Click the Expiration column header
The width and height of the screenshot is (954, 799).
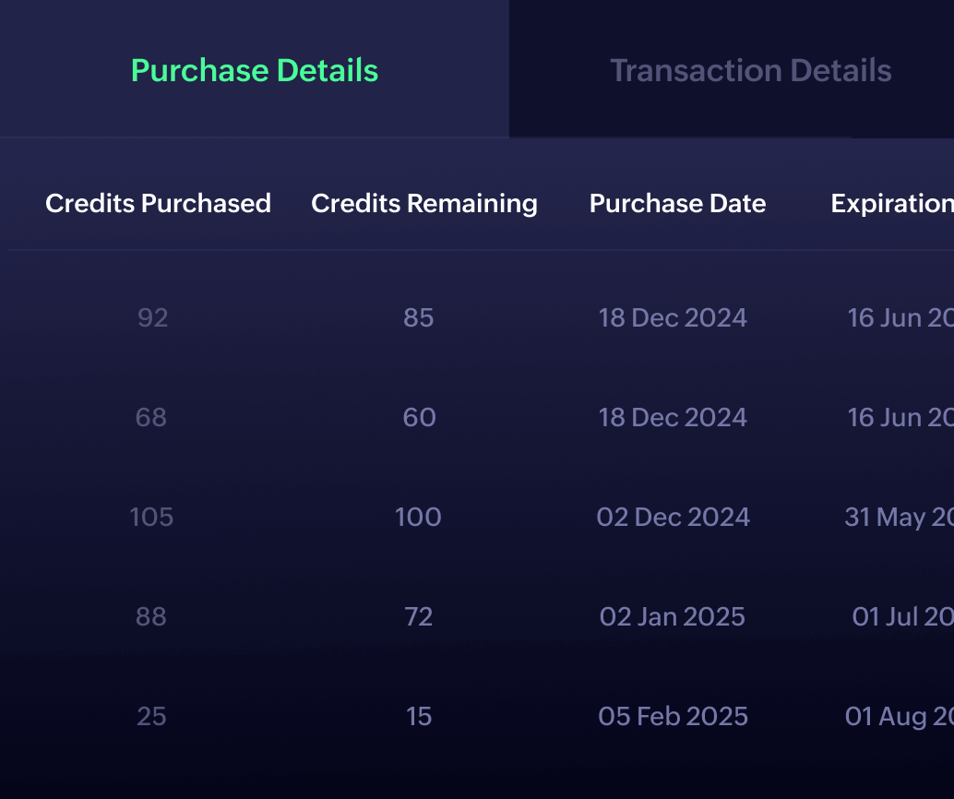point(890,203)
